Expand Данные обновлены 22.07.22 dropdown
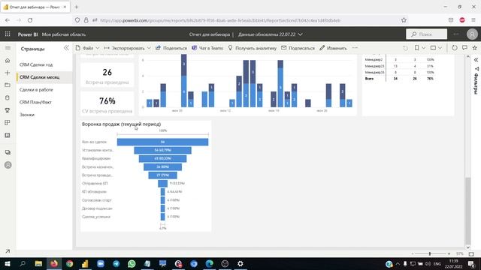The width and height of the screenshot is (481, 270). 271,34
